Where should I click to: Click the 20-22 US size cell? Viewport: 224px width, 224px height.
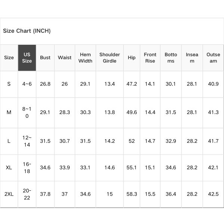click(27, 194)
